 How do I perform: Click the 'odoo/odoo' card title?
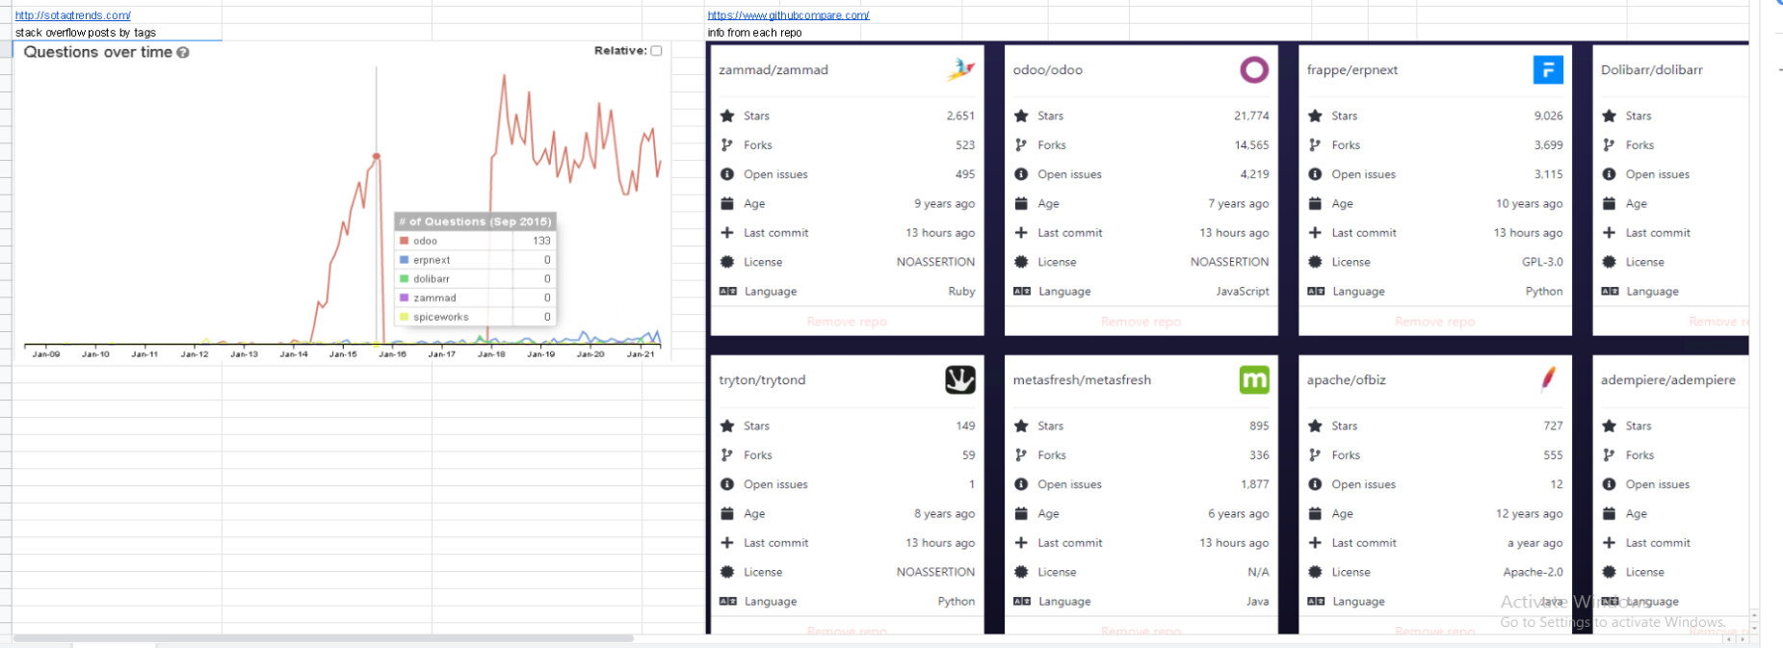click(x=1048, y=70)
